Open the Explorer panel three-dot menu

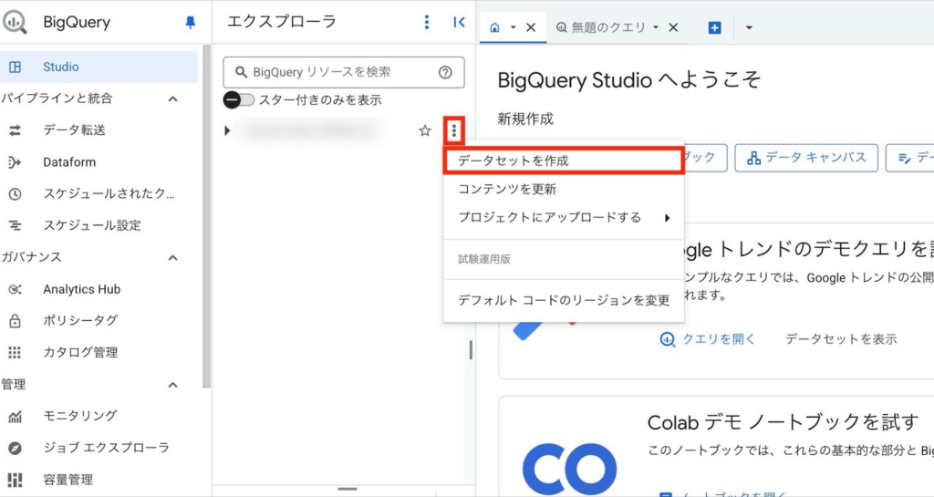point(426,23)
